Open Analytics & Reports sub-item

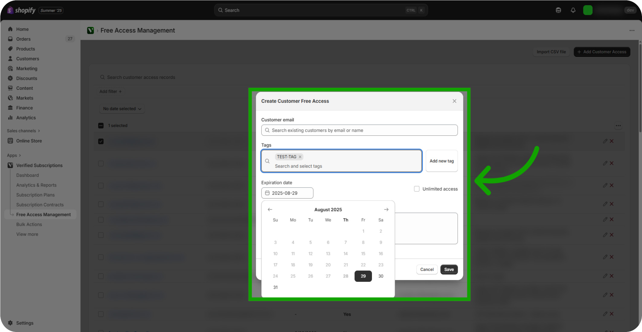pos(36,185)
